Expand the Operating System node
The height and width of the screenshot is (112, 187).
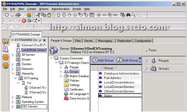pos(13,102)
